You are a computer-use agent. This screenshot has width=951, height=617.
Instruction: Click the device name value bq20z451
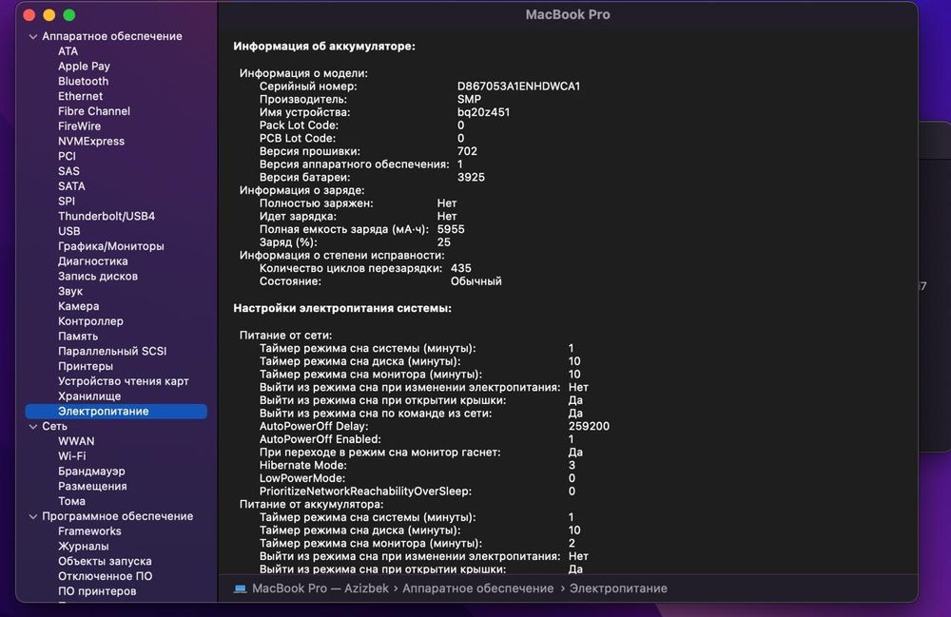(483, 113)
